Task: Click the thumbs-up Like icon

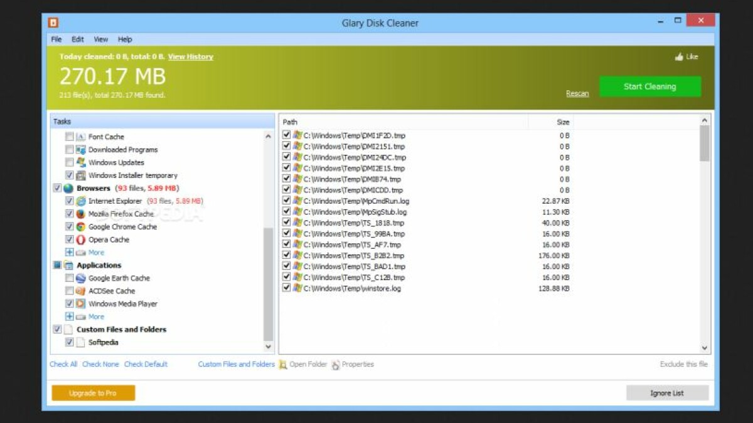Action: tap(679, 57)
